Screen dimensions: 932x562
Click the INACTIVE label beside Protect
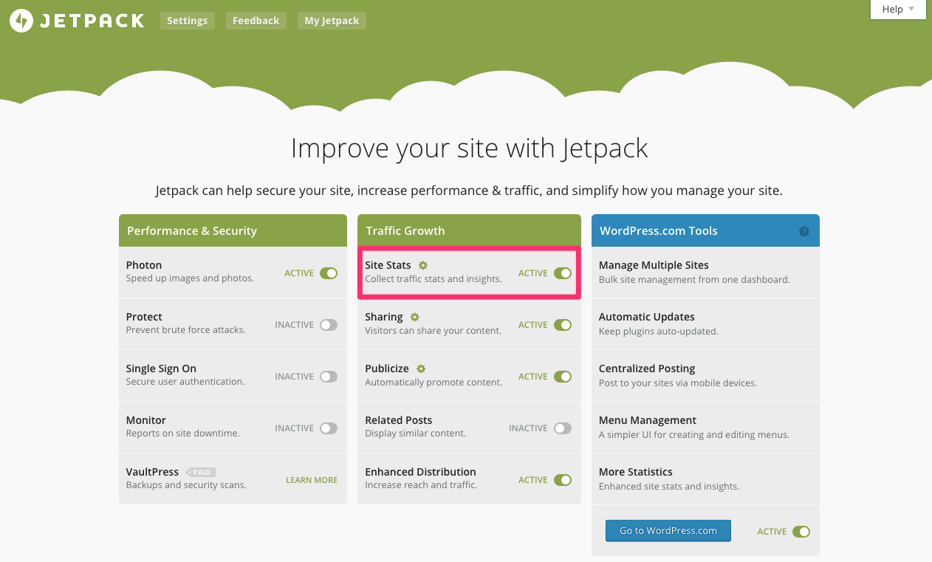pos(295,325)
